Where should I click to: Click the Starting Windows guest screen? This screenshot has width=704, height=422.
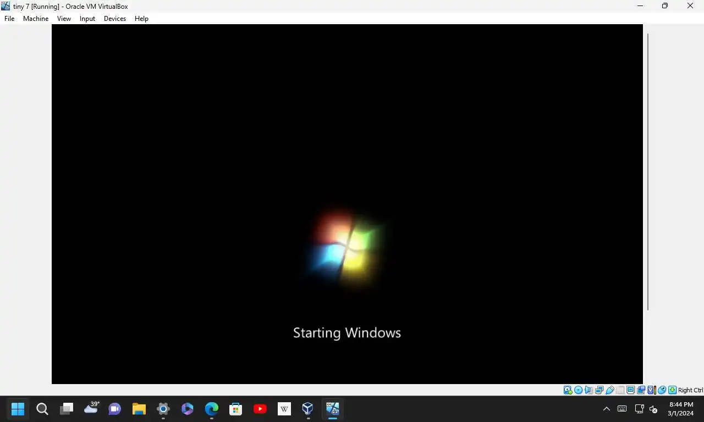tap(347, 204)
